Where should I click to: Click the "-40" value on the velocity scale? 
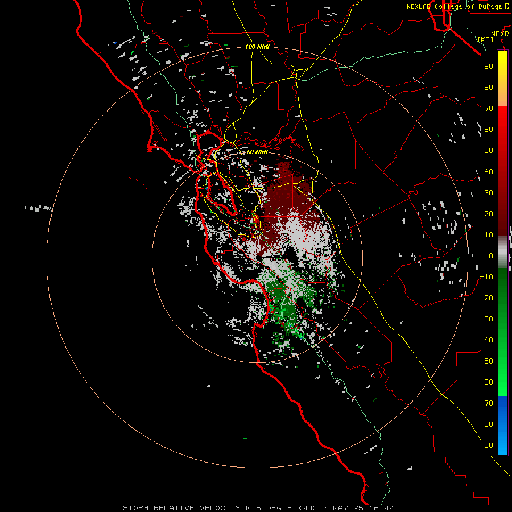[x=486, y=340]
